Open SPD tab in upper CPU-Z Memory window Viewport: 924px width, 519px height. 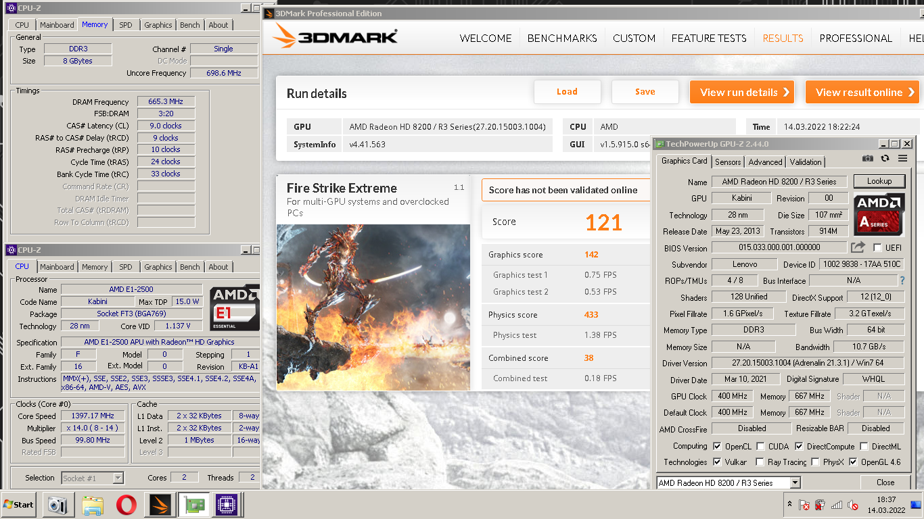tap(126, 25)
